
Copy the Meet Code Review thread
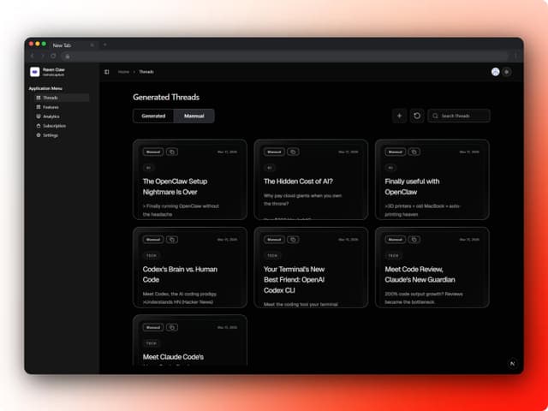point(414,240)
